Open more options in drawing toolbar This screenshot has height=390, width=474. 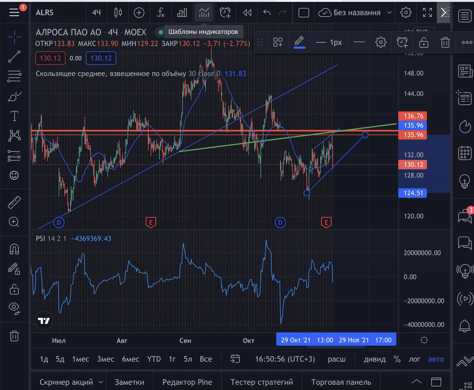(x=467, y=42)
